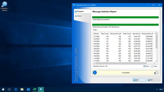The width and height of the screenshot is (164, 92).
Task: Select the 08/2020 row
Action: [x=124, y=53]
